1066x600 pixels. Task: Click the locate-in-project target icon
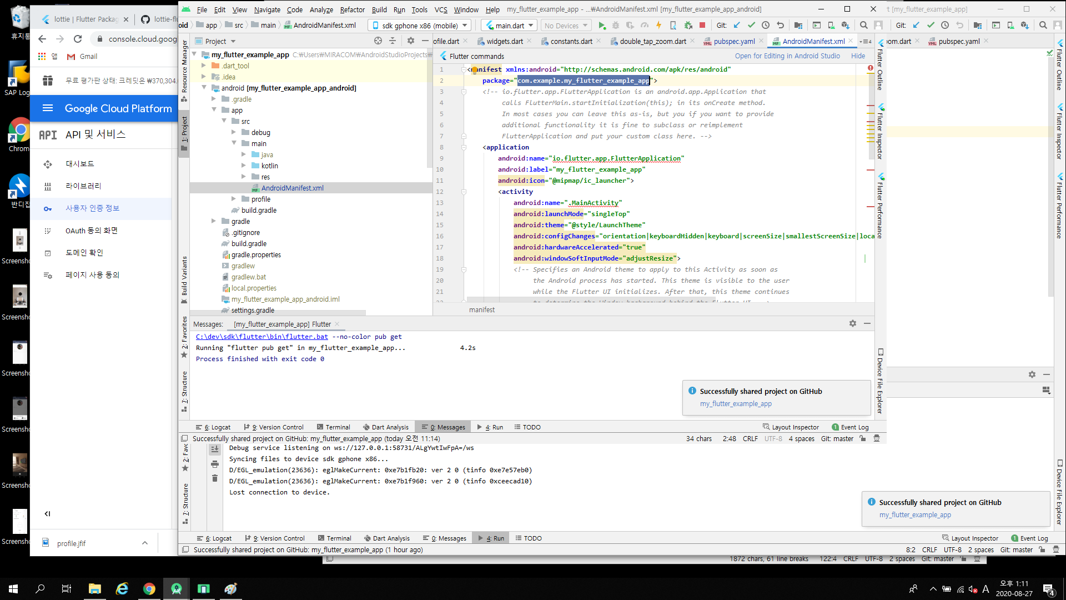point(378,41)
